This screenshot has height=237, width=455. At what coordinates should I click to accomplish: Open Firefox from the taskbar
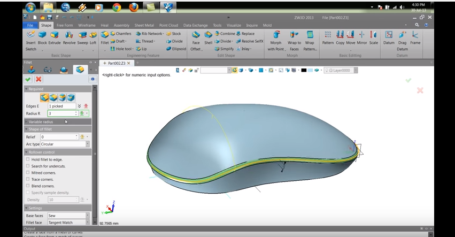tap(134, 7)
